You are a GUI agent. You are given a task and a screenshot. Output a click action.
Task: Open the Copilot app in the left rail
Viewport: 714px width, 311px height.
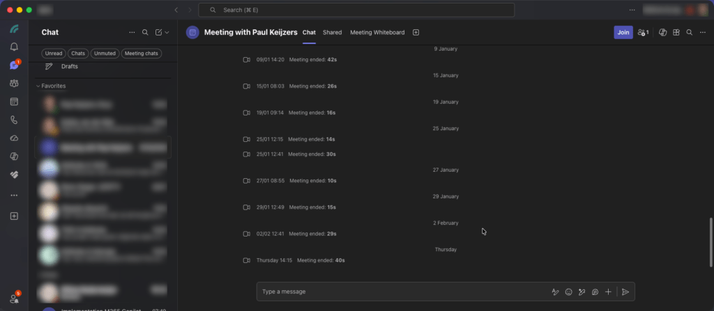[14, 157]
